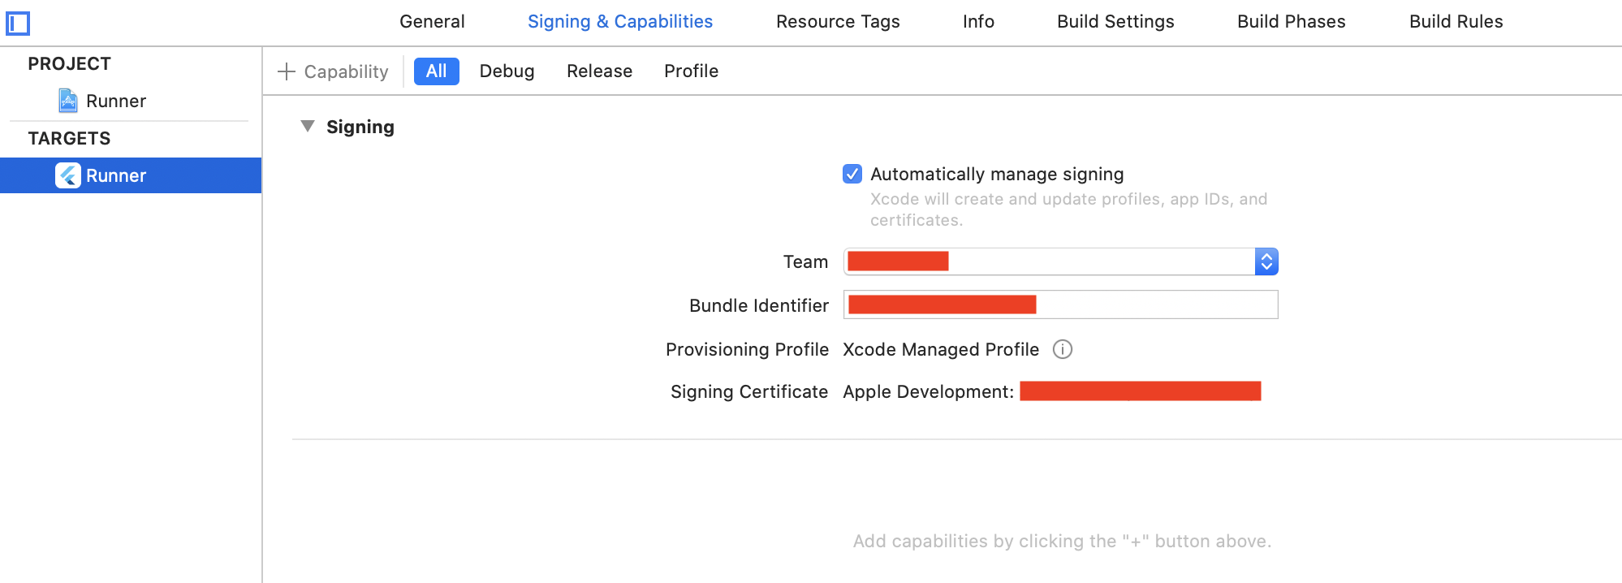Collapse the Signing section triangle
This screenshot has height=583, width=1622.
point(308,126)
